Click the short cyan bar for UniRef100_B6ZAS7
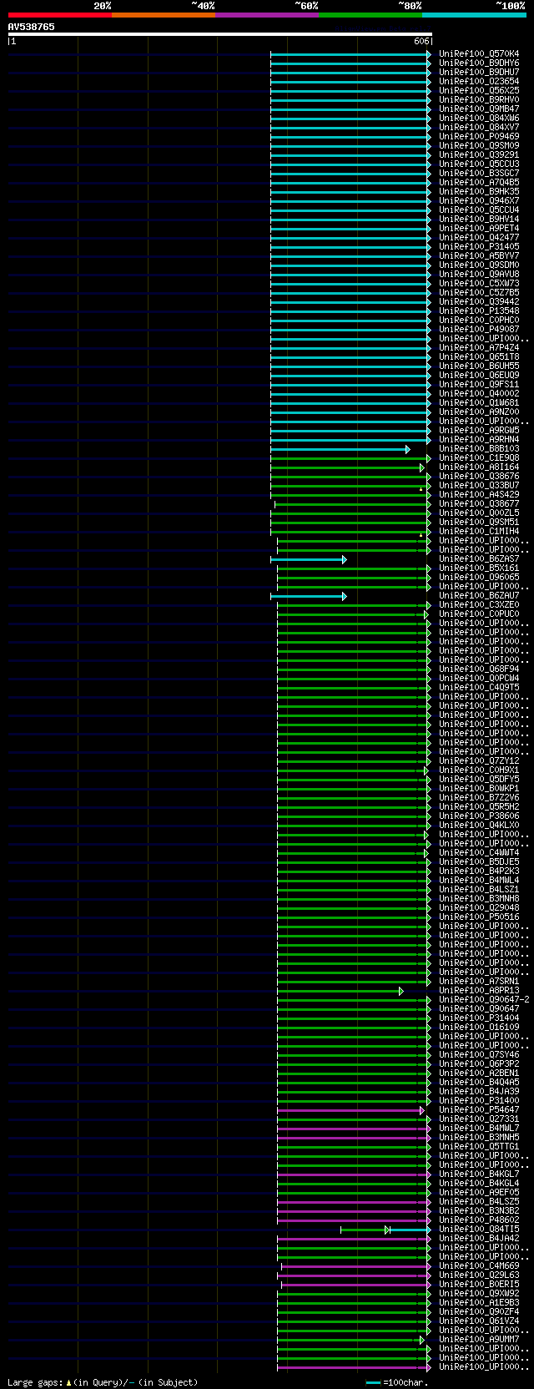 pos(308,559)
